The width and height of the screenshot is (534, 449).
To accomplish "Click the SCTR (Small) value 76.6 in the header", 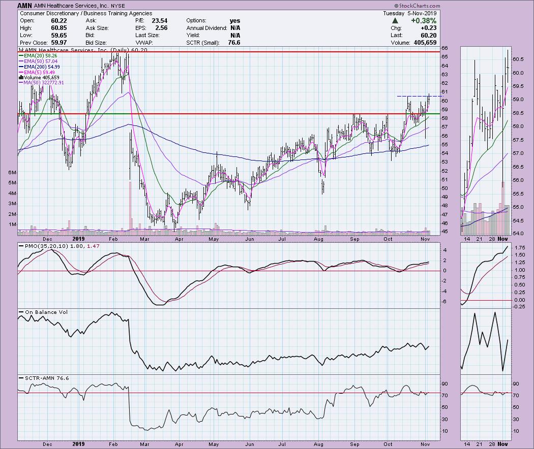I will pos(234,43).
